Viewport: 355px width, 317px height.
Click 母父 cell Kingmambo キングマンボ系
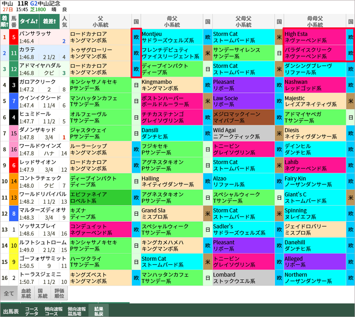(172, 85)
